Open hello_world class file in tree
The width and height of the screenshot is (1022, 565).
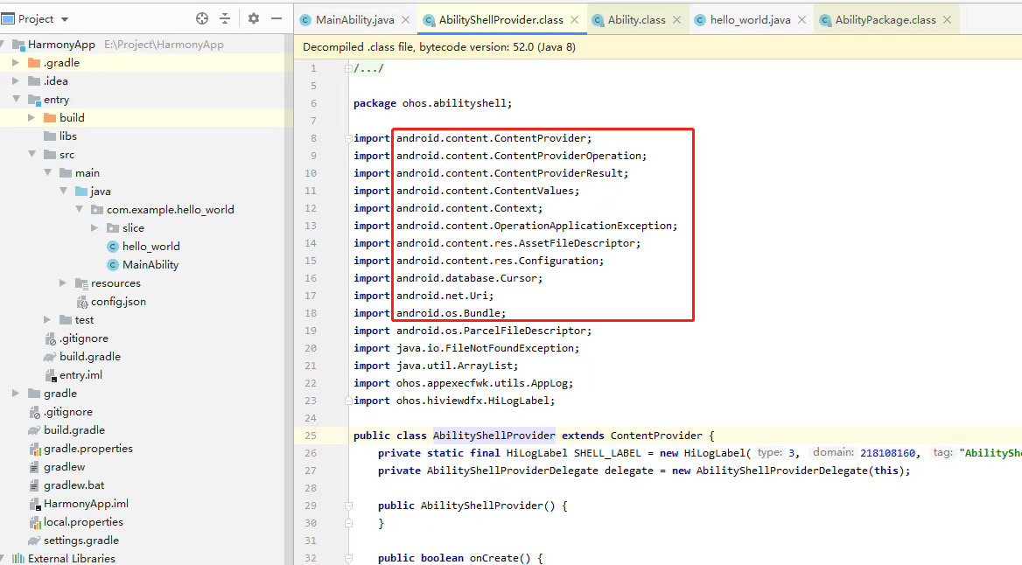(x=151, y=247)
